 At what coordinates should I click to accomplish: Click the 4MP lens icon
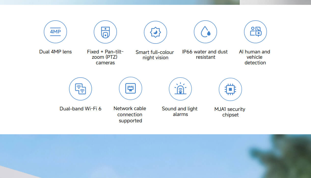[55, 32]
